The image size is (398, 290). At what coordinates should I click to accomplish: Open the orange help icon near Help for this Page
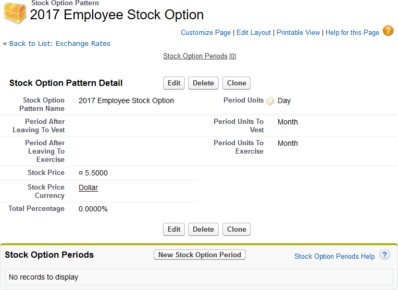coord(388,31)
